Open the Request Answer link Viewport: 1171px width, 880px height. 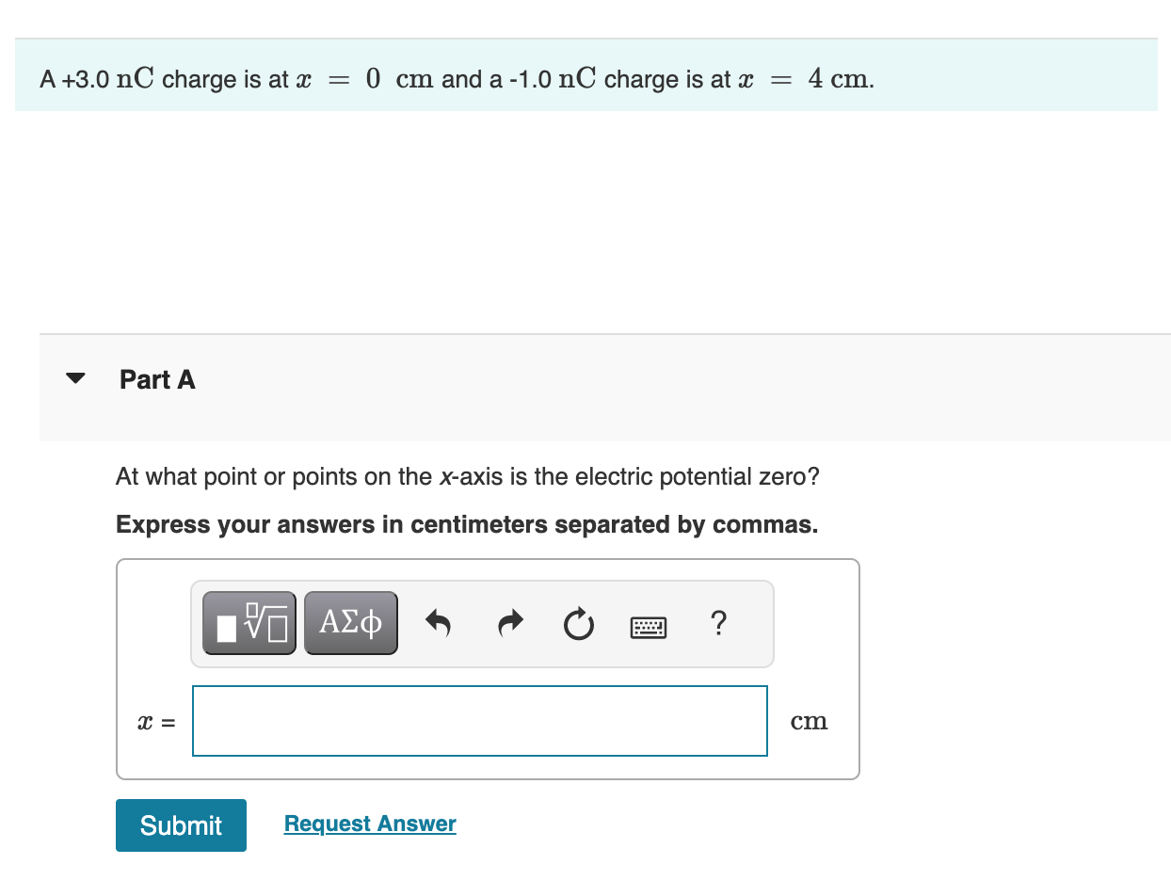[369, 824]
